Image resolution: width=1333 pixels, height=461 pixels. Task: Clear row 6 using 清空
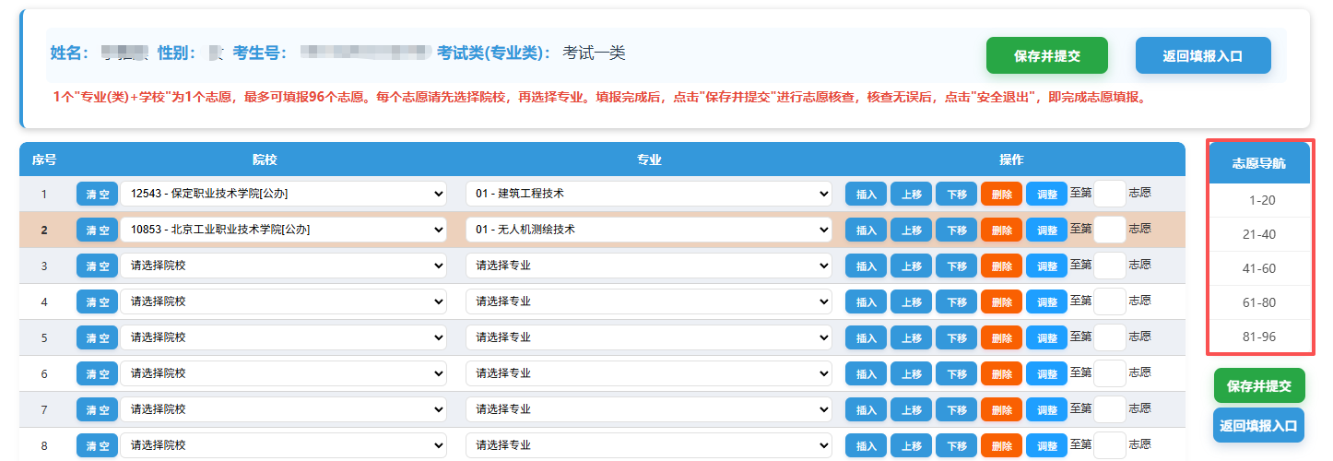click(97, 373)
